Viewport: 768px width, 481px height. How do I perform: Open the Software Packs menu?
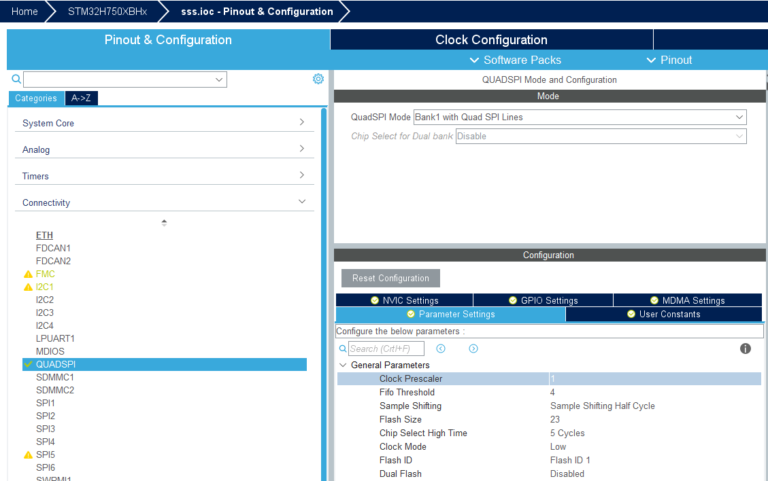515,60
